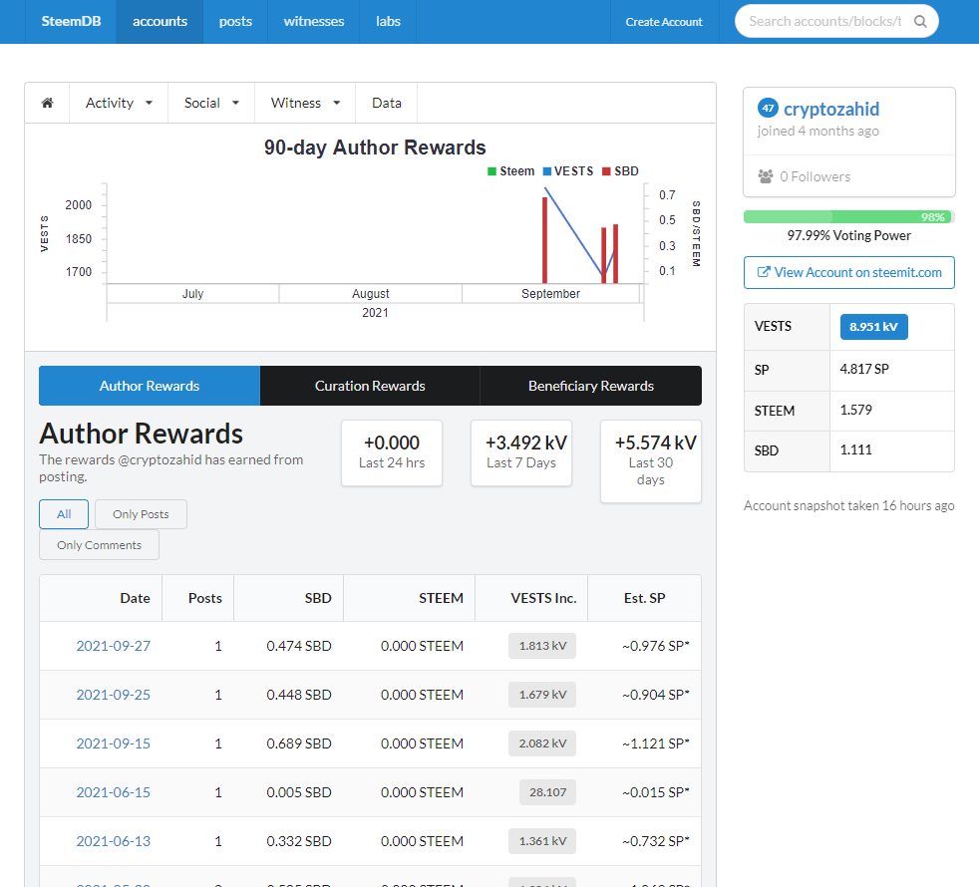Toggle the Steem legend swatch
979x887 pixels.
[492, 171]
